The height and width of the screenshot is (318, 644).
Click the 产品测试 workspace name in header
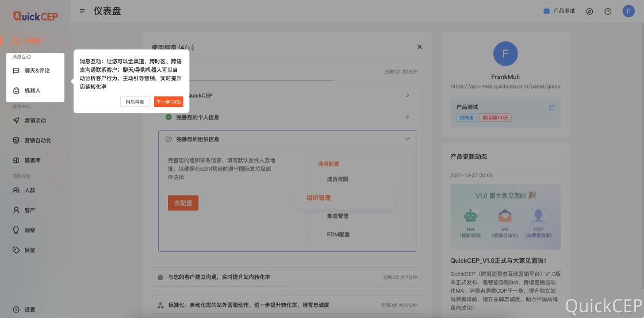[564, 11]
